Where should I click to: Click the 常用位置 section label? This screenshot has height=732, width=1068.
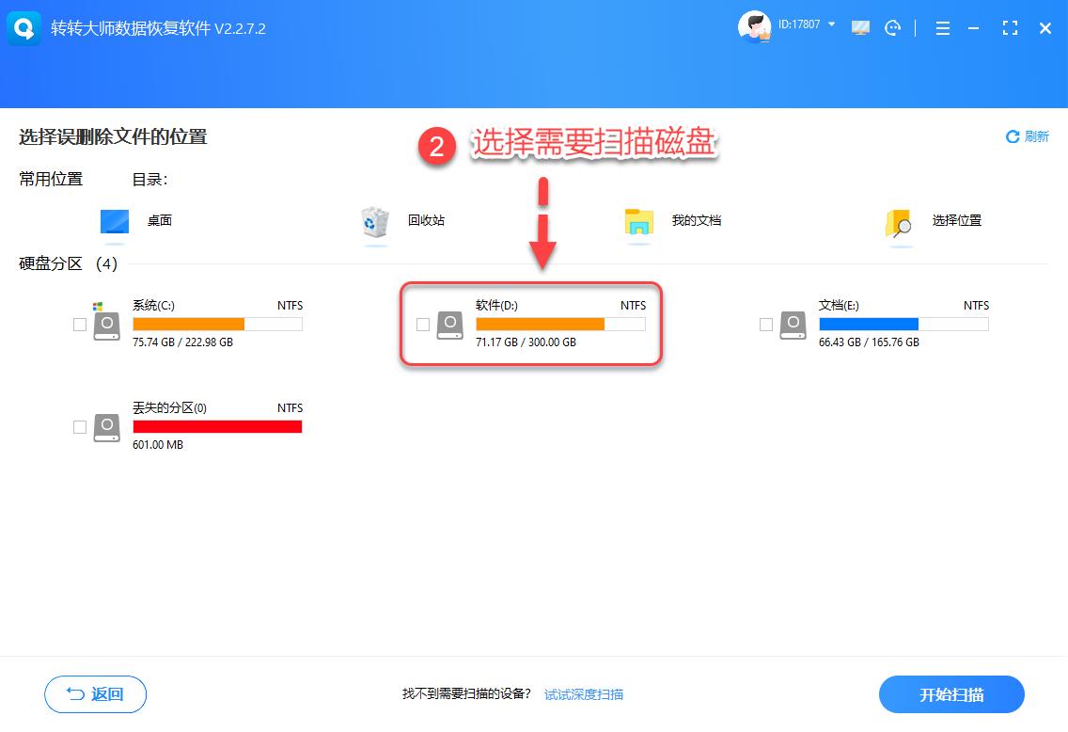[x=51, y=179]
